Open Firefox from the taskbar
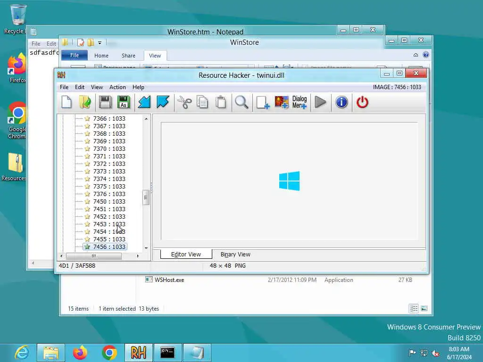Image resolution: width=483 pixels, height=362 pixels. click(x=80, y=353)
